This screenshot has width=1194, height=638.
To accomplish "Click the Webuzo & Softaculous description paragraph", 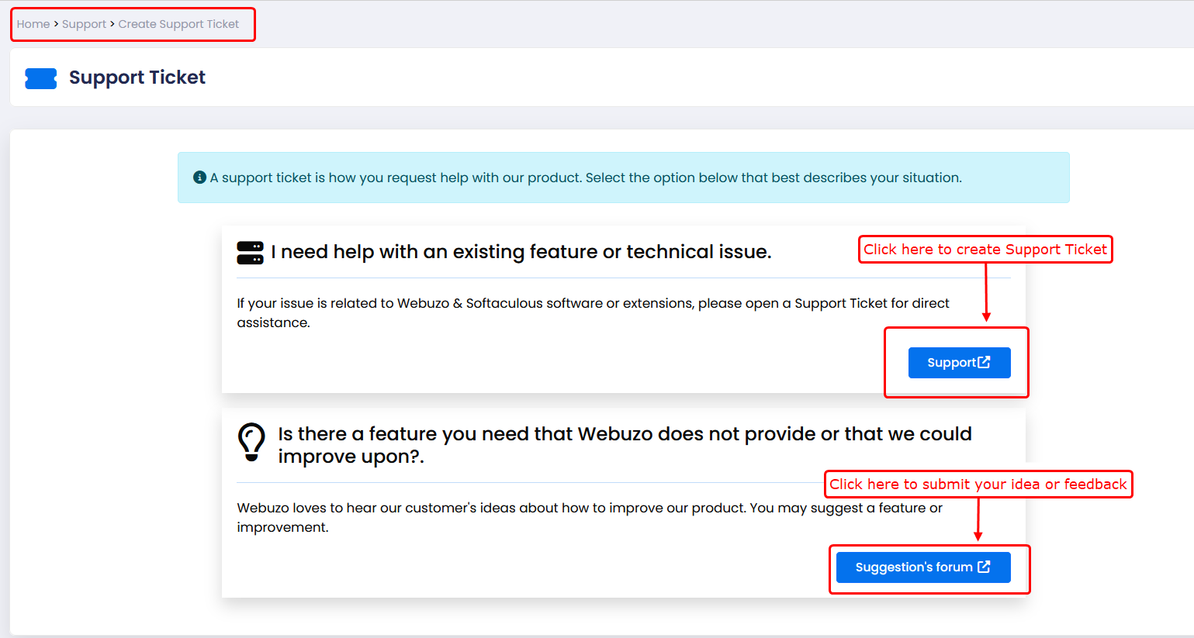I will click(593, 312).
